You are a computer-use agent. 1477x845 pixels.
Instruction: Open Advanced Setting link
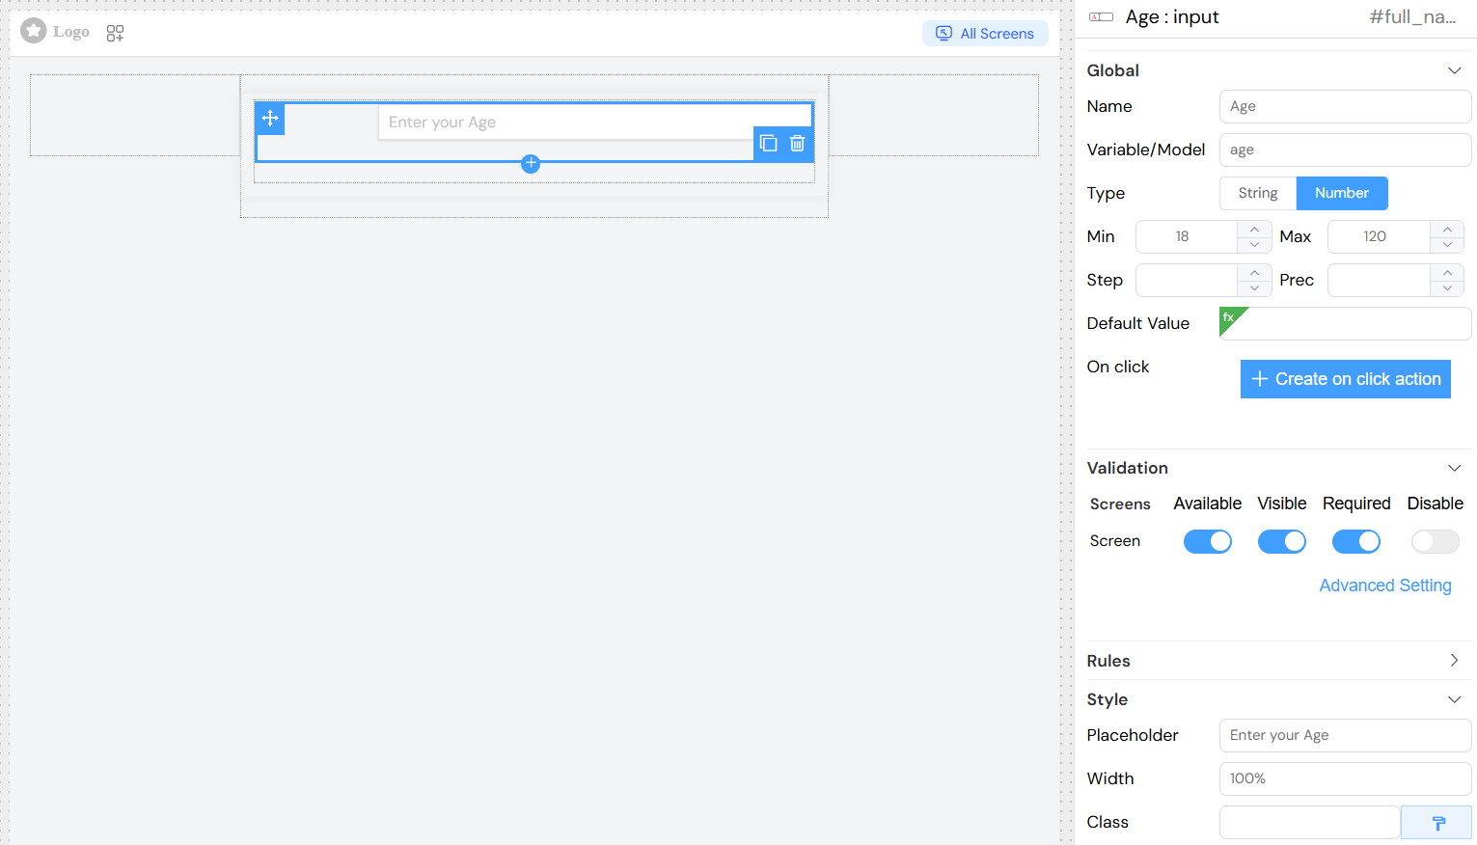click(x=1385, y=586)
